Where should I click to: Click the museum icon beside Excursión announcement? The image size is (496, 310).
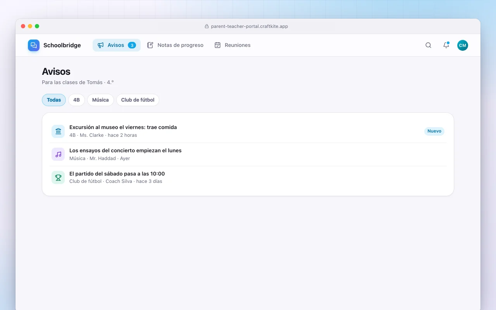coord(58,131)
